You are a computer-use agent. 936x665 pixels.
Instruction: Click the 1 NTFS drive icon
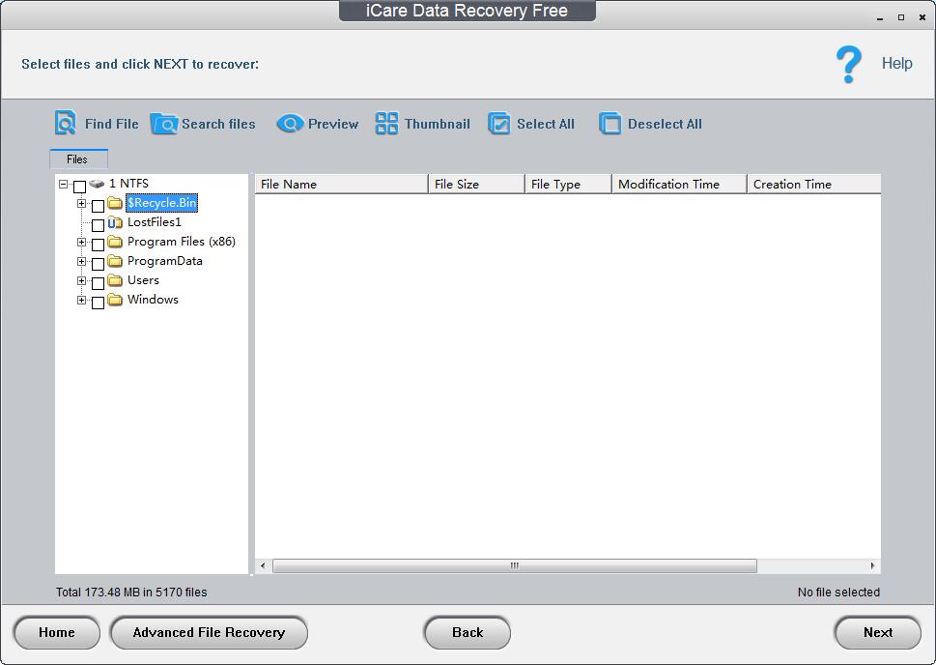pyautogui.click(x=97, y=184)
